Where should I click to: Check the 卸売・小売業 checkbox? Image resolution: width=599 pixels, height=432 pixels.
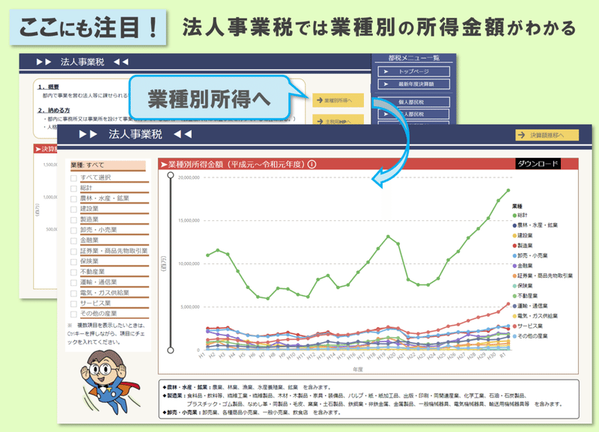73,231
